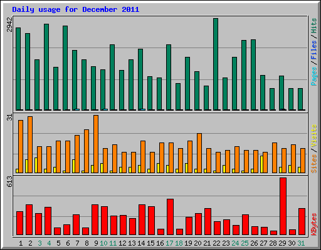Click day 20 on the date axis
Viewport: 321px width, 250px height.
[197, 243]
